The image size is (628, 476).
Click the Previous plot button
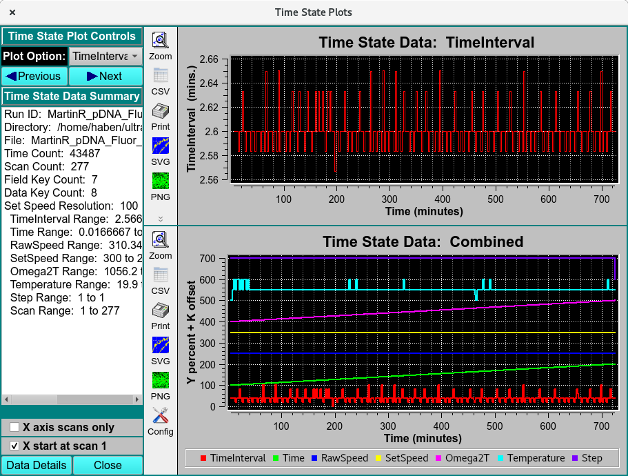pos(34,76)
